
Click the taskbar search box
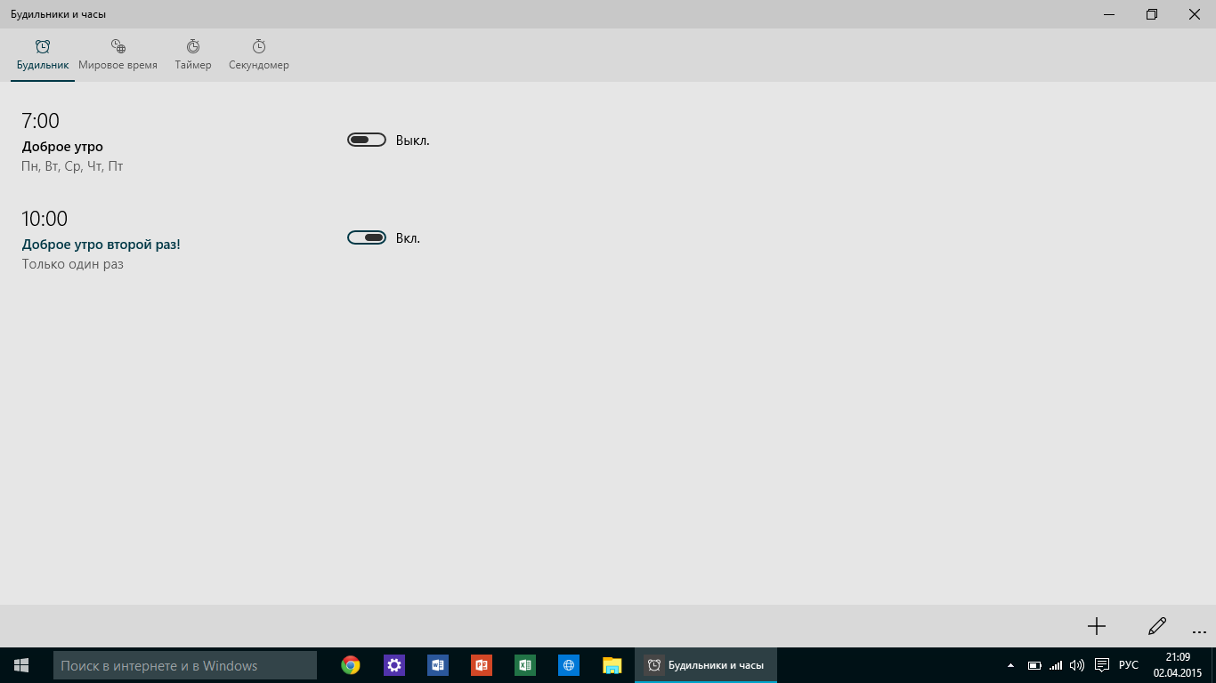[185, 665]
